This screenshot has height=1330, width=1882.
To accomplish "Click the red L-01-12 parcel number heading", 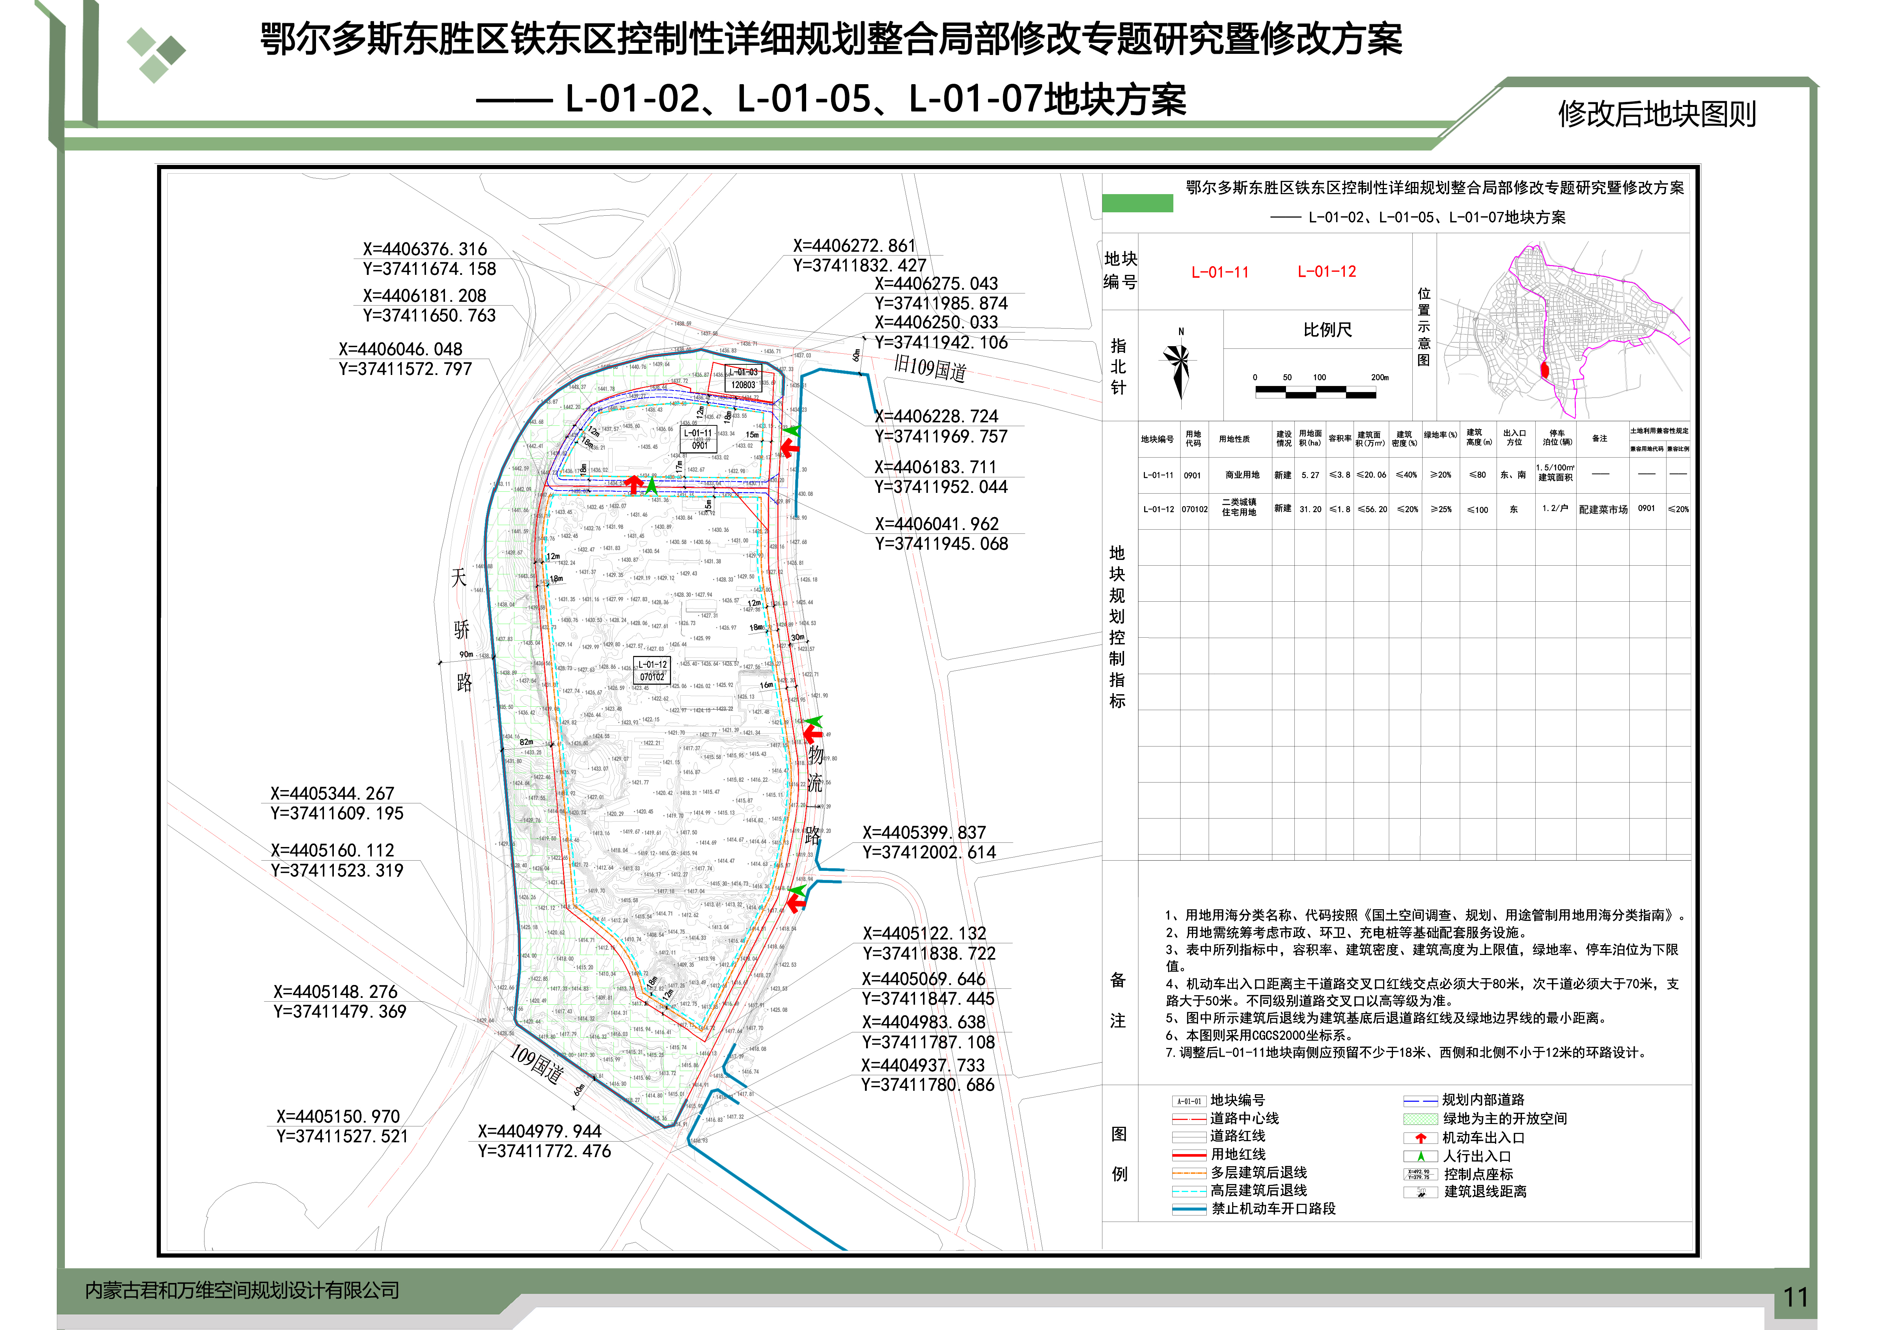I will pyautogui.click(x=1326, y=272).
